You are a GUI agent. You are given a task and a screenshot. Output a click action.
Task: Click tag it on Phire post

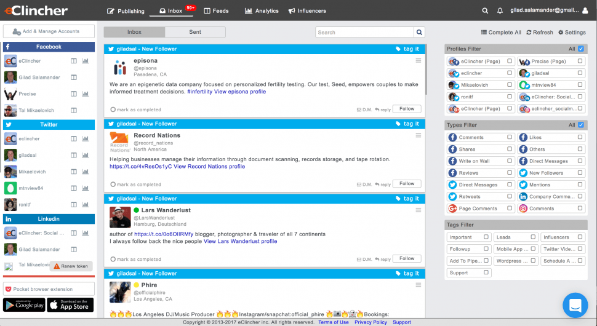click(x=407, y=273)
